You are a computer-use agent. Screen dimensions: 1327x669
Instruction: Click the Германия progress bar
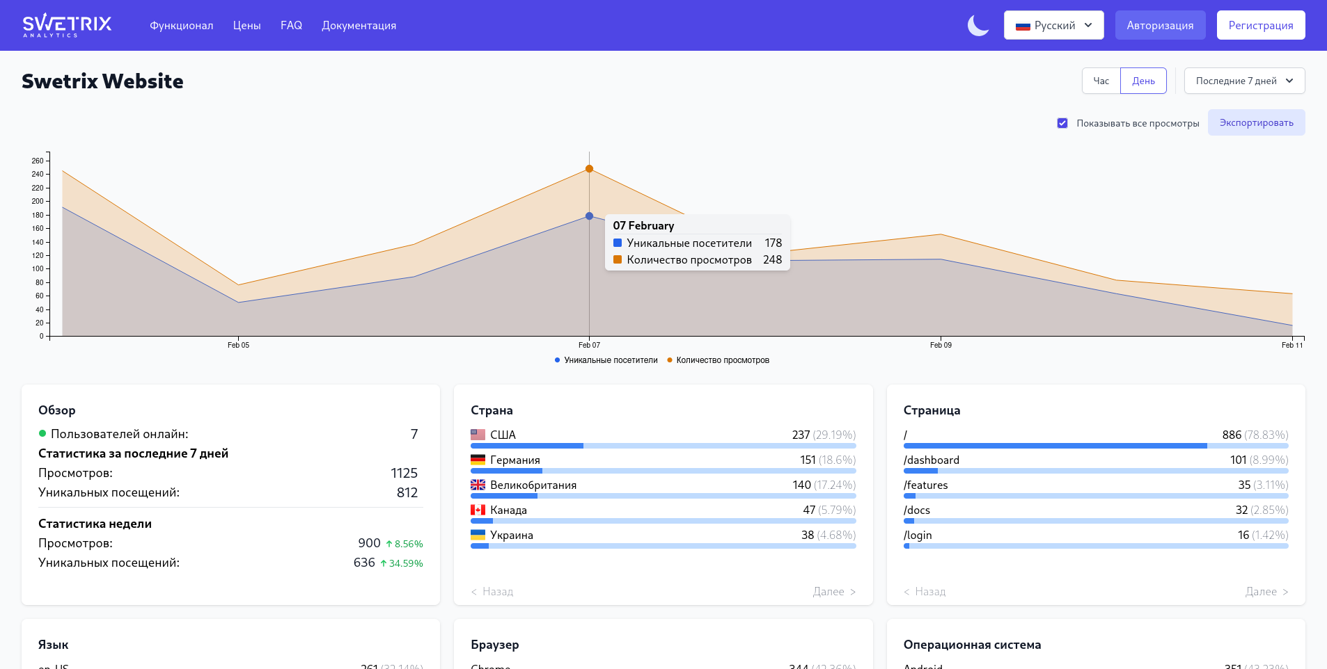663,471
